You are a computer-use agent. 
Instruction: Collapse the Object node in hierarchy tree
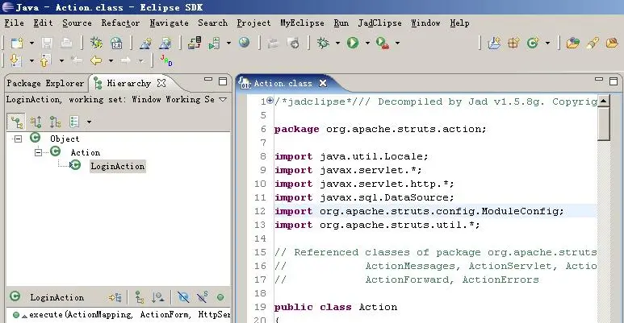point(18,139)
